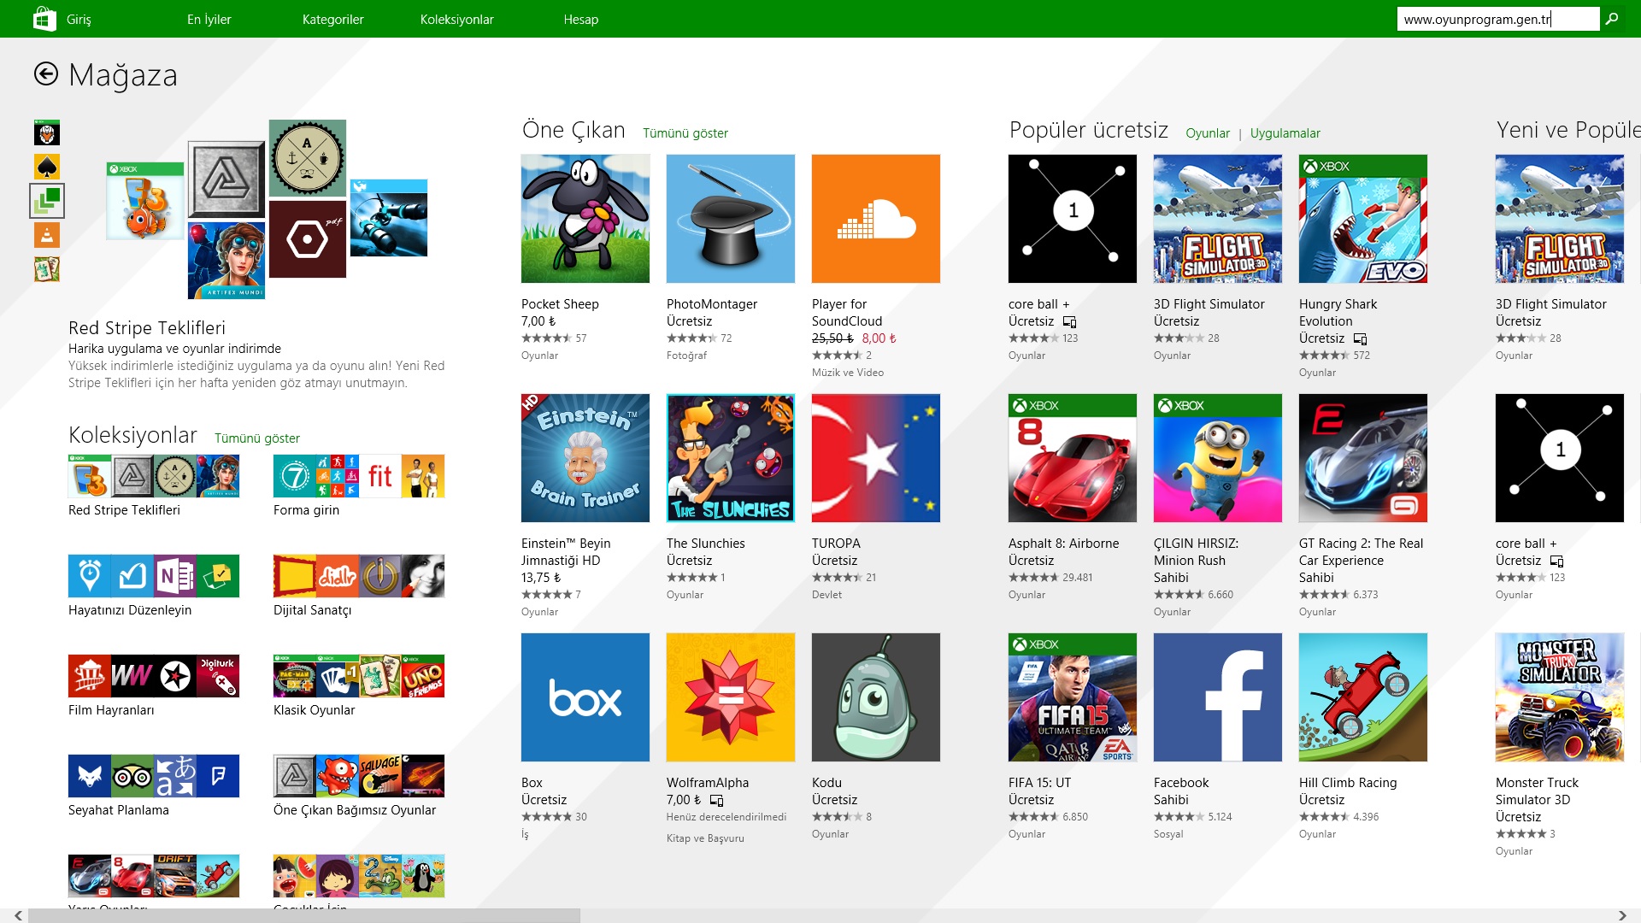The height and width of the screenshot is (923, 1641).
Task: Open the Öne Çıkan section heading
Action: (573, 130)
